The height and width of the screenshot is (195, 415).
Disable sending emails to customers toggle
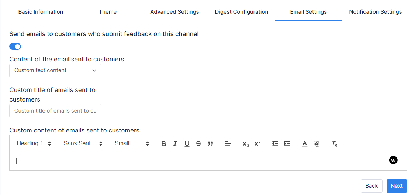click(15, 46)
